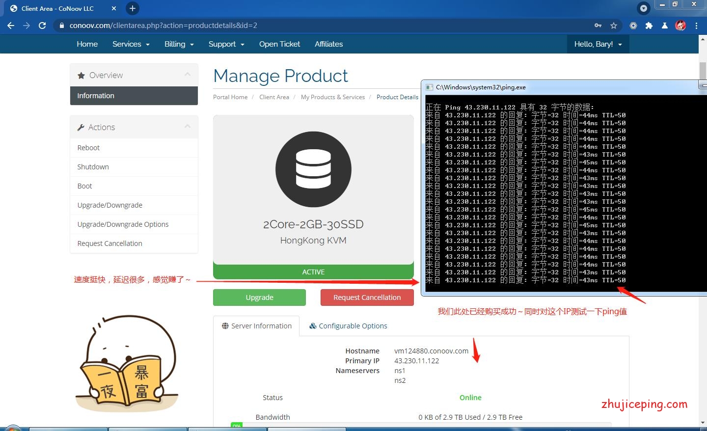Click the padlock site info icon
The height and width of the screenshot is (431, 707).
pyautogui.click(x=61, y=26)
